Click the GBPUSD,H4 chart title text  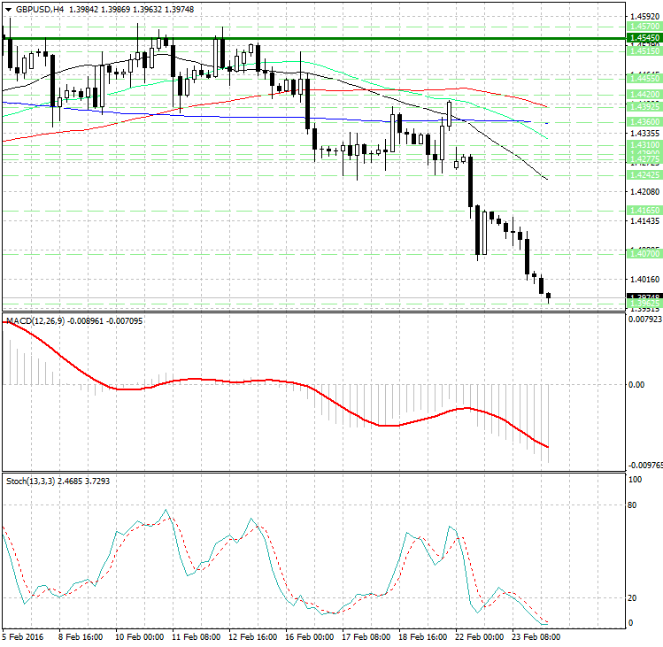[40, 9]
